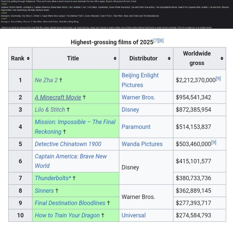233x231 pixels.
Task: Click the $362,889,145 gross cell
Action: 200,191
